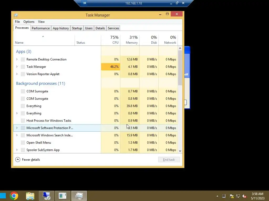Switch to the Details tab
Screen dimensions: 269x201
[100, 28]
